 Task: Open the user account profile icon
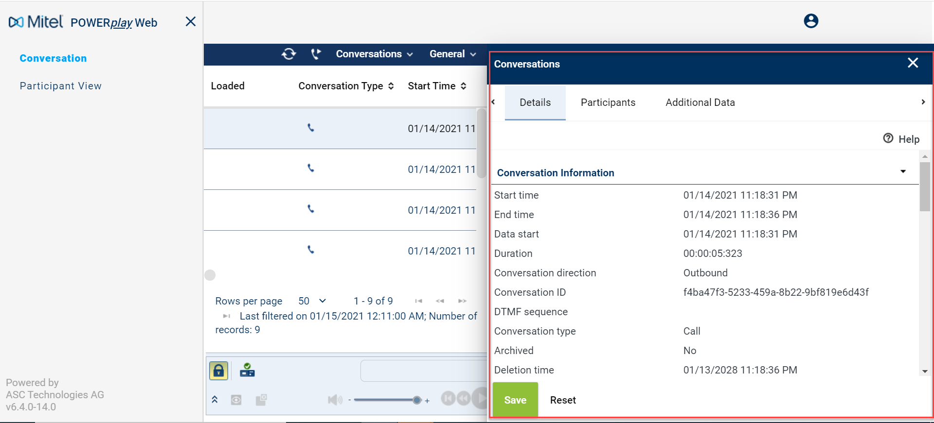(810, 21)
